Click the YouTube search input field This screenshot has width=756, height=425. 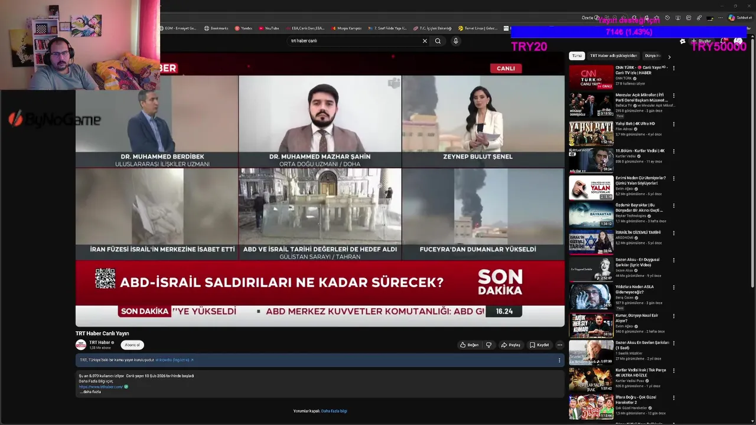pos(354,41)
